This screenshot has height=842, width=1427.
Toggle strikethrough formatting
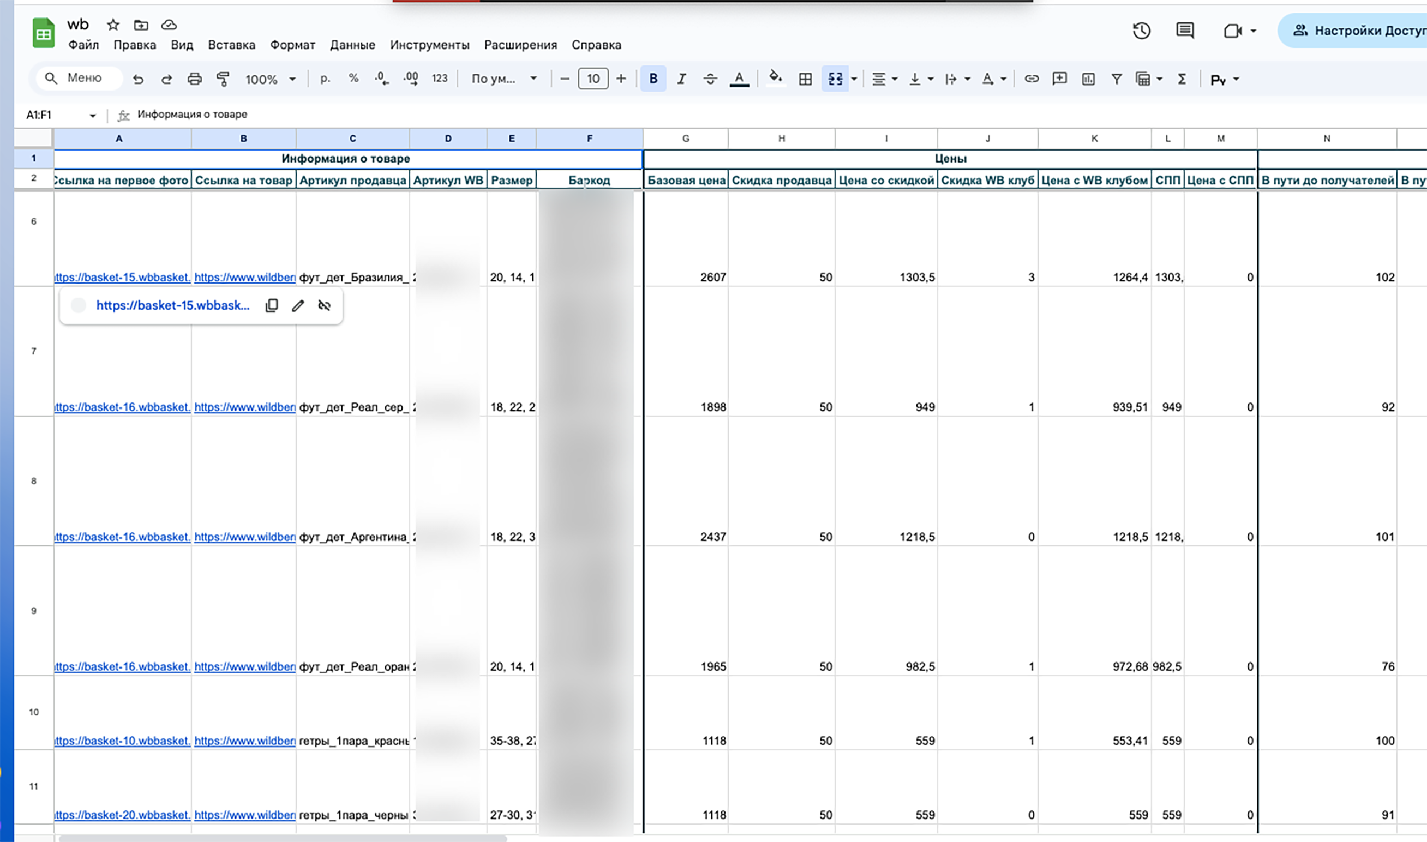pyautogui.click(x=710, y=79)
